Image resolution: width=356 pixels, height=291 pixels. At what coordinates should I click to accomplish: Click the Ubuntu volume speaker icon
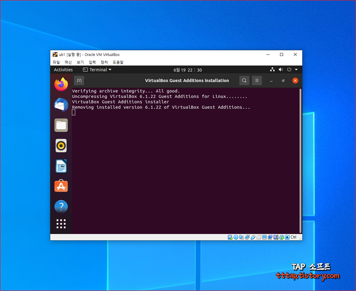[281, 69]
